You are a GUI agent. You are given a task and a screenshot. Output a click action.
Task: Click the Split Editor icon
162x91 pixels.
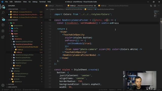(x=155, y=6)
